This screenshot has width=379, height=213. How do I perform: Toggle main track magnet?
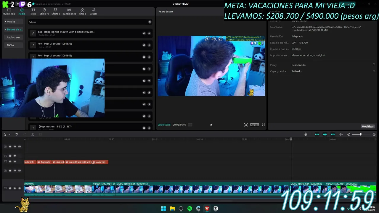(x=317, y=134)
